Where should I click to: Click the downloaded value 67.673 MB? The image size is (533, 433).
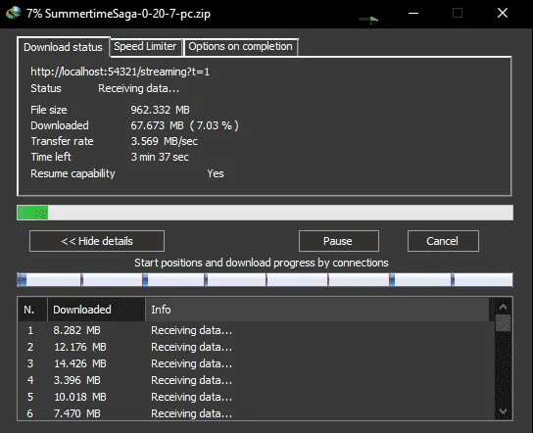coord(184,125)
